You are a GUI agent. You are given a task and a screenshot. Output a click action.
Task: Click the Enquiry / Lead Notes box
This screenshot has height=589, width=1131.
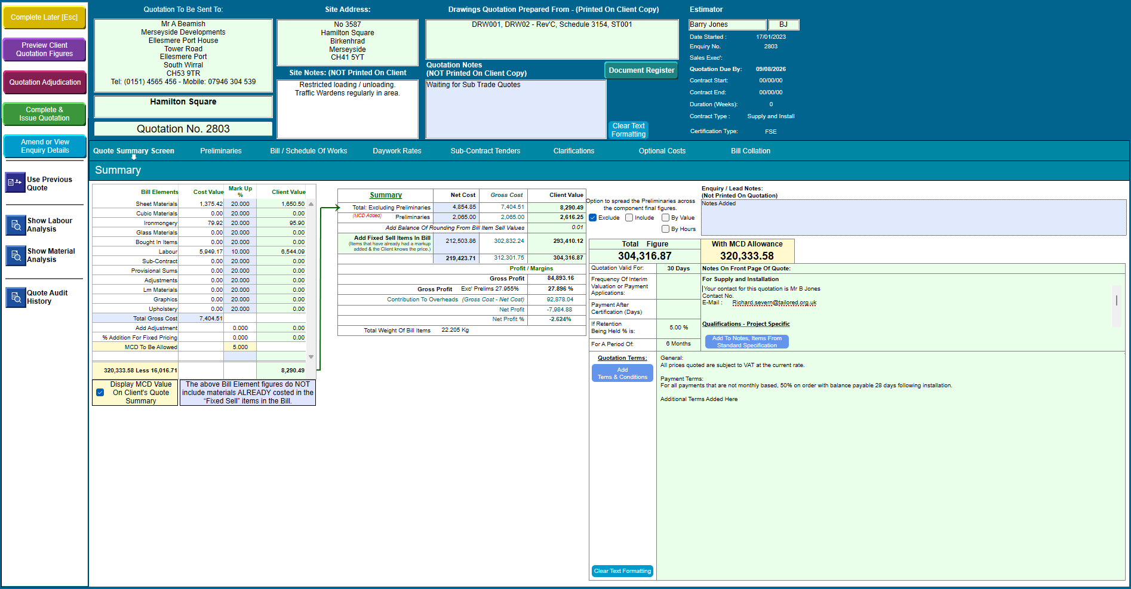pos(914,218)
